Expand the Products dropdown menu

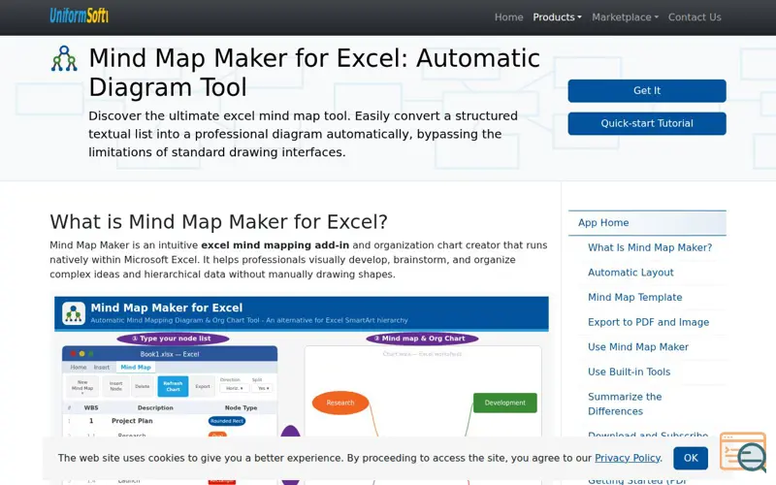(557, 17)
